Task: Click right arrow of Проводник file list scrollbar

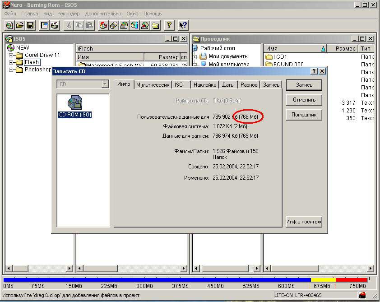Action: 370,268
